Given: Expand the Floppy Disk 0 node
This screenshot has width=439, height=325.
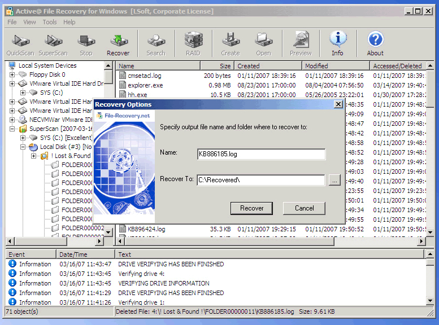Looking at the screenshot, I should tap(12, 74).
